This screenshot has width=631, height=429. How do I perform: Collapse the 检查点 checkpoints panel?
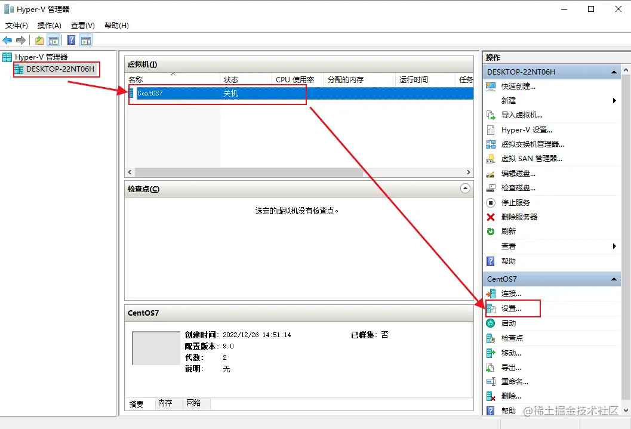click(x=466, y=189)
